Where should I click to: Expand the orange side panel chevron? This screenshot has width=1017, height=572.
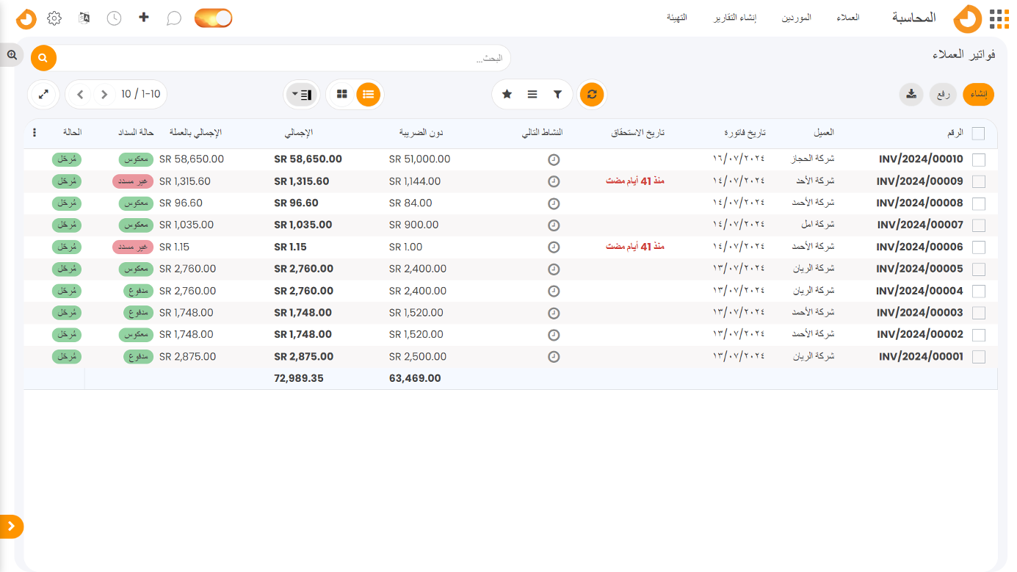coord(11,526)
